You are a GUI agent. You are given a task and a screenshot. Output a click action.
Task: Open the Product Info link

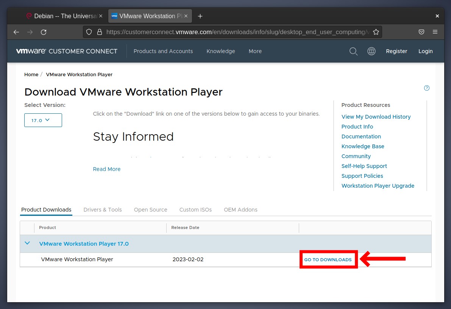(357, 127)
